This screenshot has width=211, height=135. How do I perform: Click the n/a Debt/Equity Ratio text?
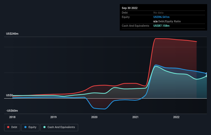click(x=167, y=21)
